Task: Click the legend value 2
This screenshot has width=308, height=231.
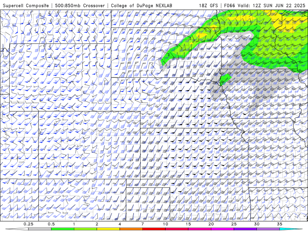Action: coord(97,224)
